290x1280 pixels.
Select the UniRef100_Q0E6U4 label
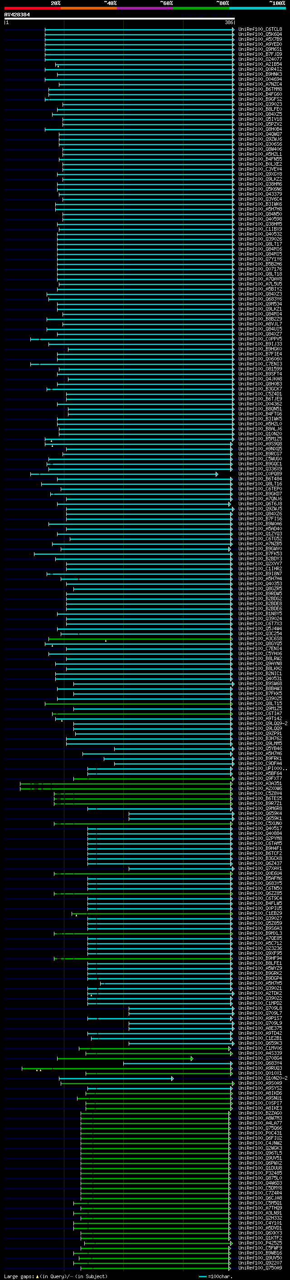pyautogui.click(x=260, y=874)
